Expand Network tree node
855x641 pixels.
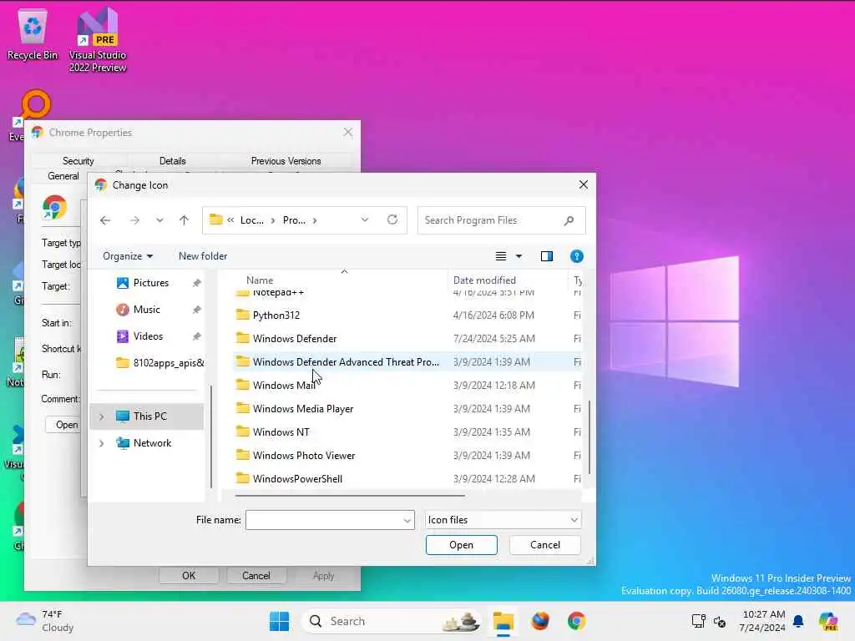point(101,443)
